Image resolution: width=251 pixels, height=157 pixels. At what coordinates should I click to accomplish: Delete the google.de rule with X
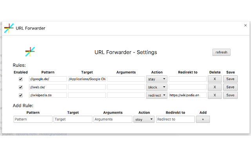[215, 79]
